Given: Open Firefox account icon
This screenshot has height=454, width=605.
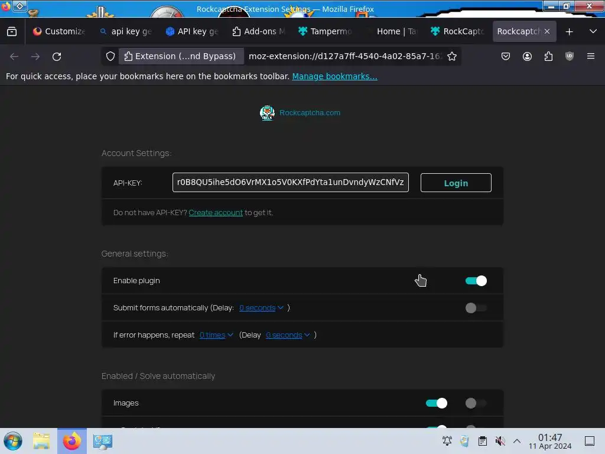Looking at the screenshot, I should coord(527,56).
